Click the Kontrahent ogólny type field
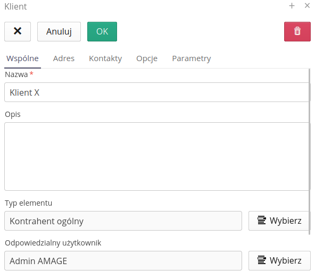This screenshot has width=315, height=279. (x=123, y=221)
